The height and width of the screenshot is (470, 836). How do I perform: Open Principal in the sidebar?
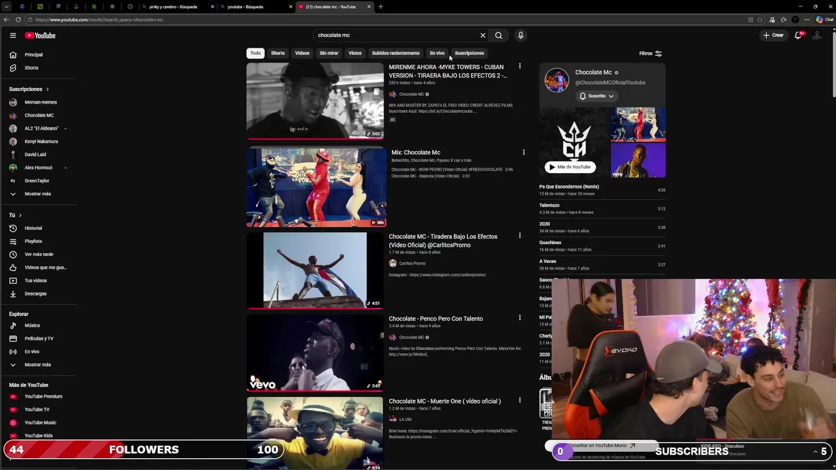pos(34,55)
